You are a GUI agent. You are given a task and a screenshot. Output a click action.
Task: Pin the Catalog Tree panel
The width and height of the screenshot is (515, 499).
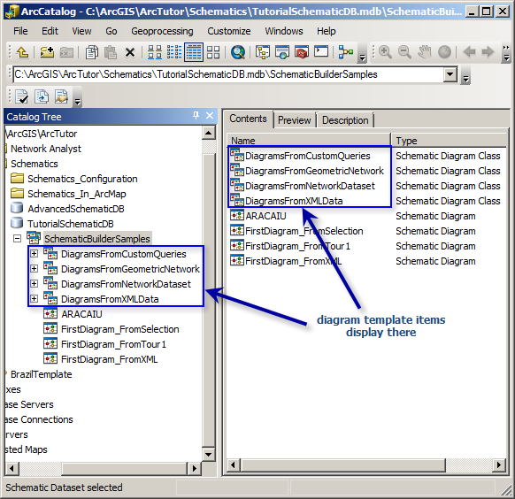[x=196, y=116]
